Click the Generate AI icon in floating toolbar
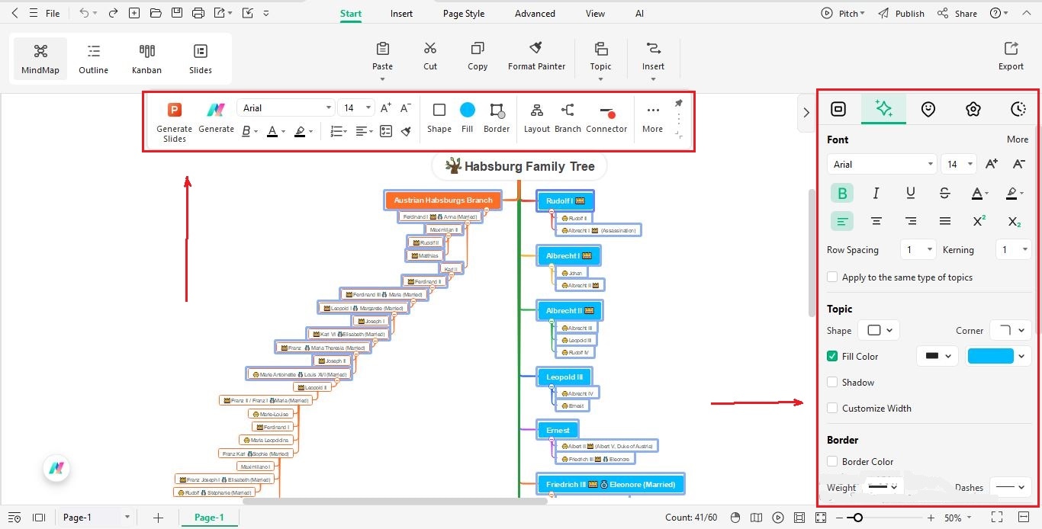The height and width of the screenshot is (529, 1042). coord(216,118)
